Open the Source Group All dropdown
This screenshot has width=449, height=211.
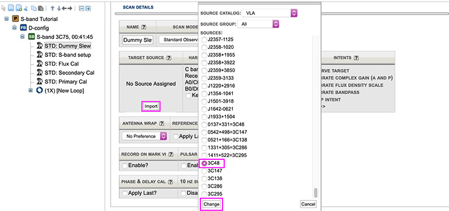(259, 24)
